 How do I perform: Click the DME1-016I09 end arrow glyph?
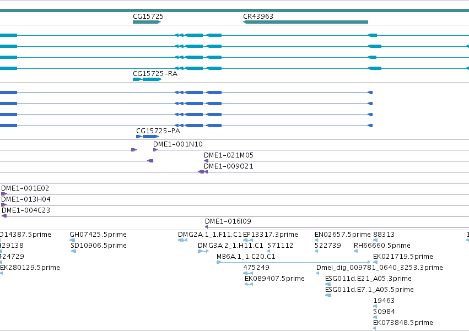point(206,227)
